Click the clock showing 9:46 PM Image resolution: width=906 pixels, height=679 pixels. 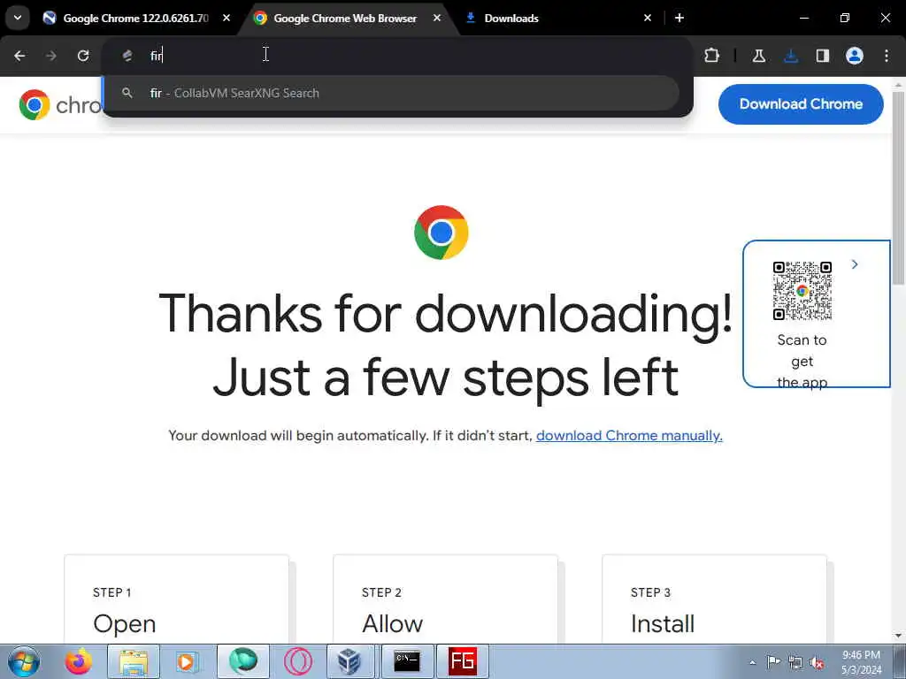pos(862,662)
